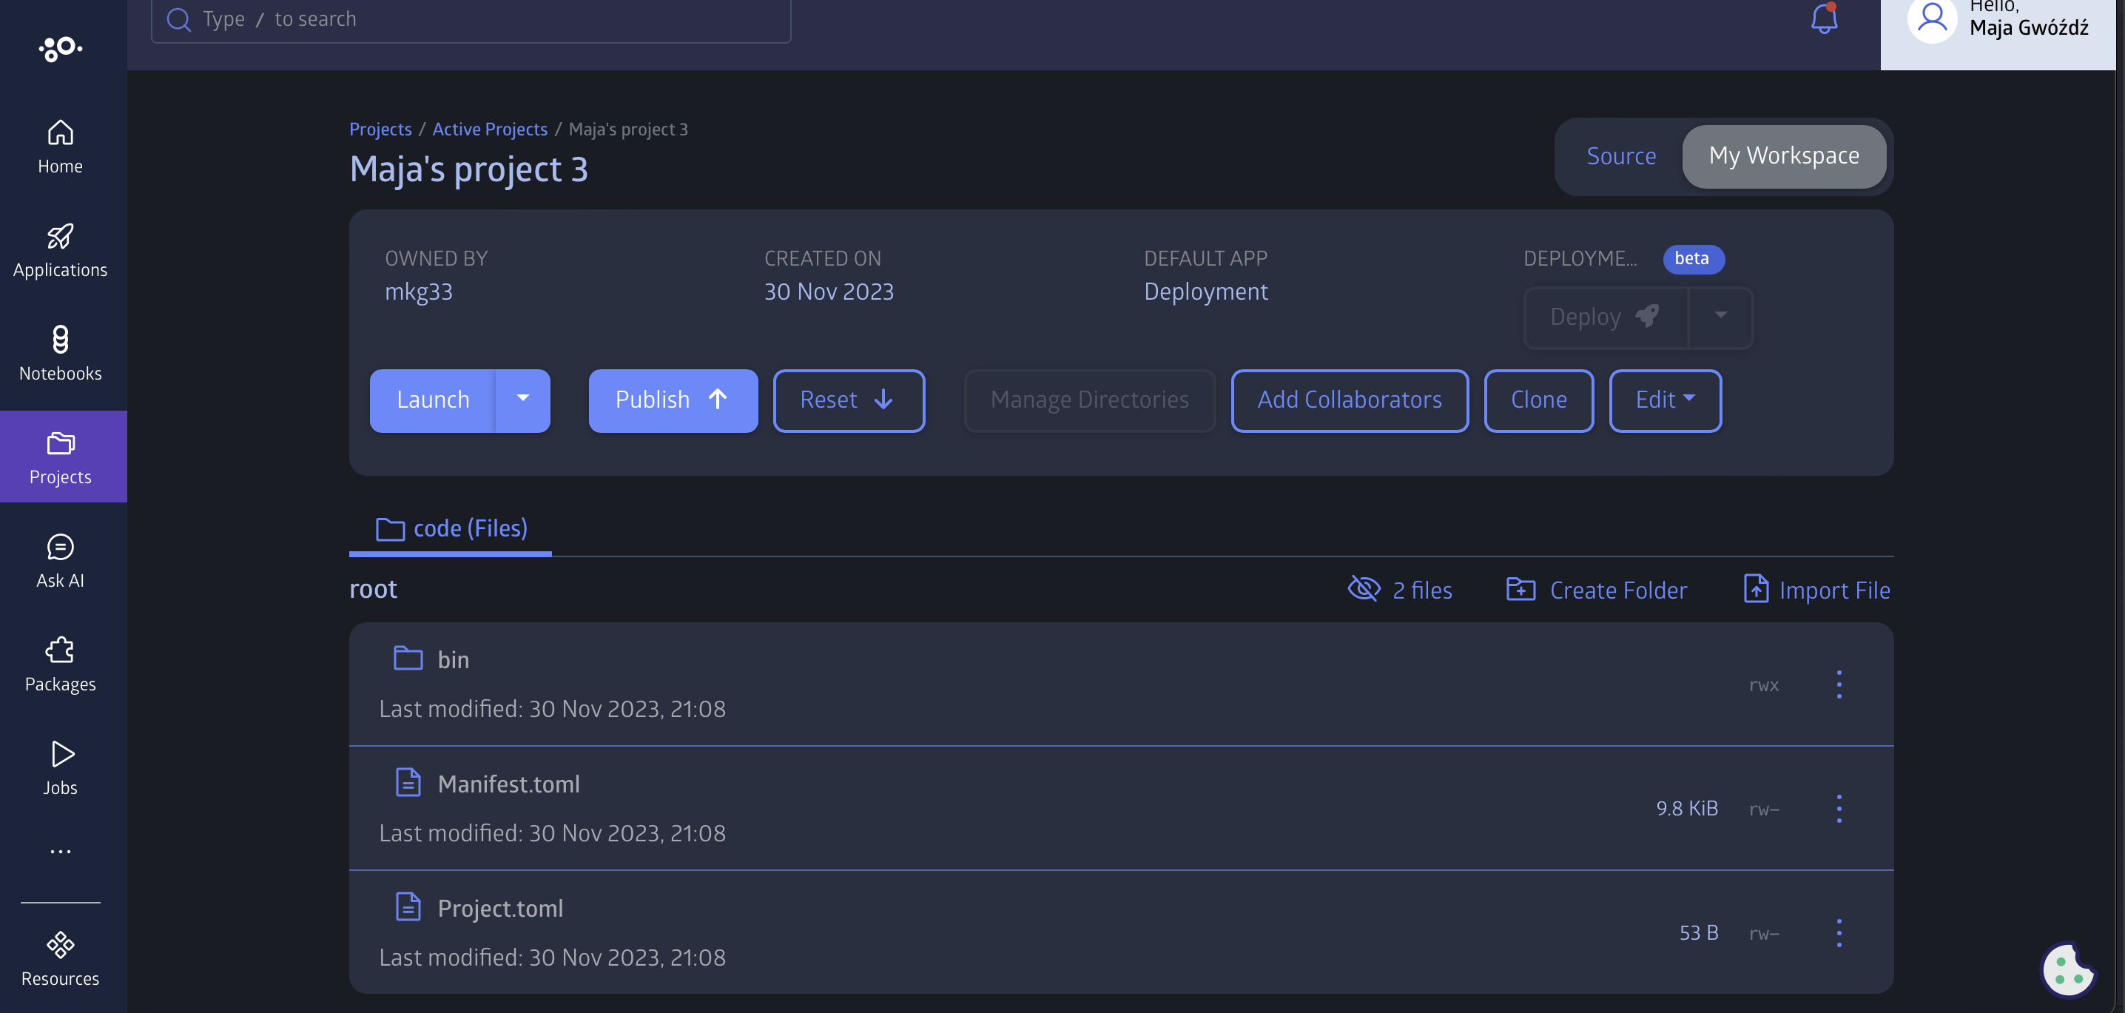Click the Reset button
This screenshot has height=1013, width=2125.
coord(849,400)
